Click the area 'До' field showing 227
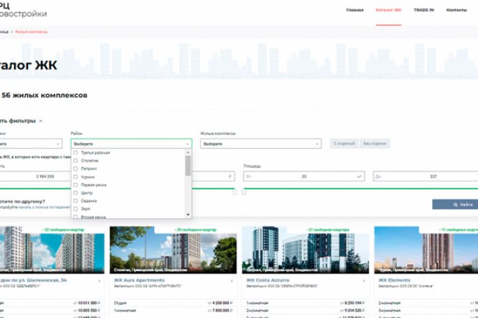478x318 pixels. pos(426,176)
